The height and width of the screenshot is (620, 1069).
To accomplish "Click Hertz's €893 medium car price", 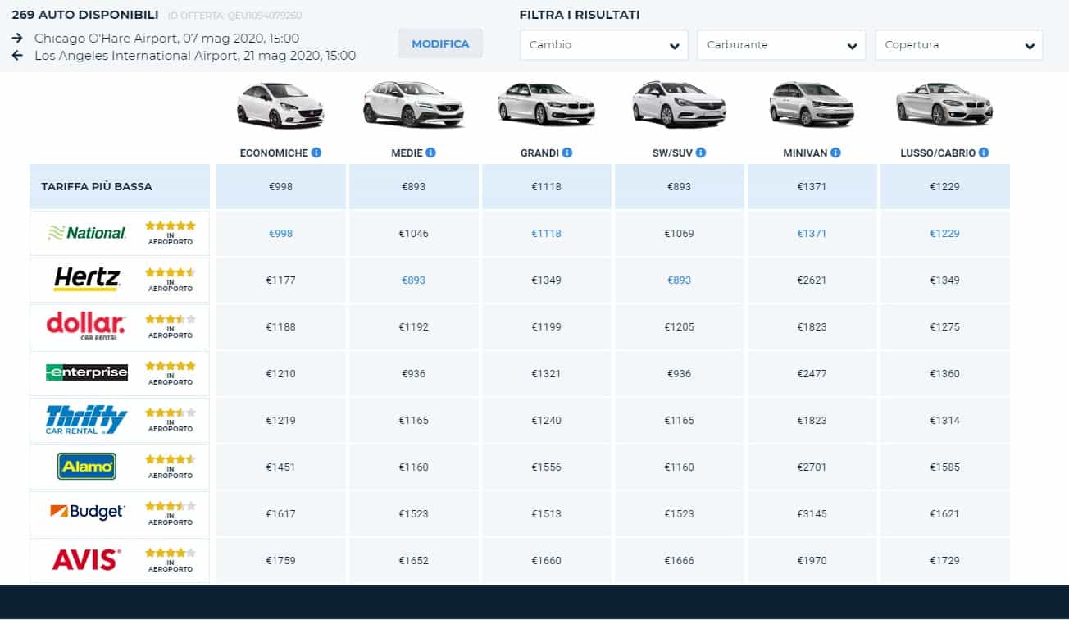I will 413,280.
